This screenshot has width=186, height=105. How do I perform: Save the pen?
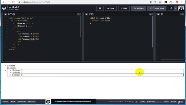coord(111,8)
